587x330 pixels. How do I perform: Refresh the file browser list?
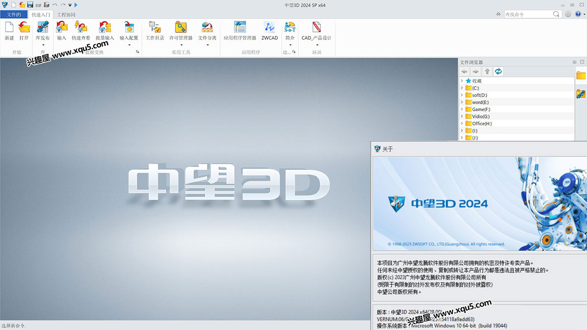click(x=498, y=71)
